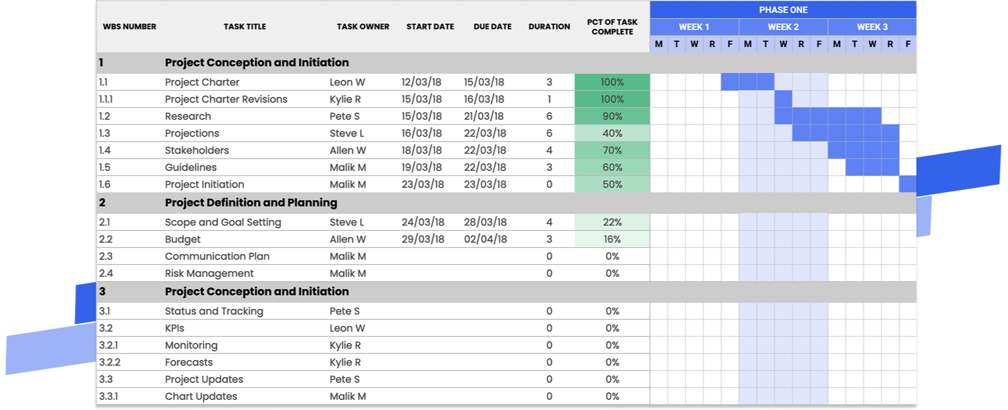
Task: Click the DURATION column header
Action: 549,26
